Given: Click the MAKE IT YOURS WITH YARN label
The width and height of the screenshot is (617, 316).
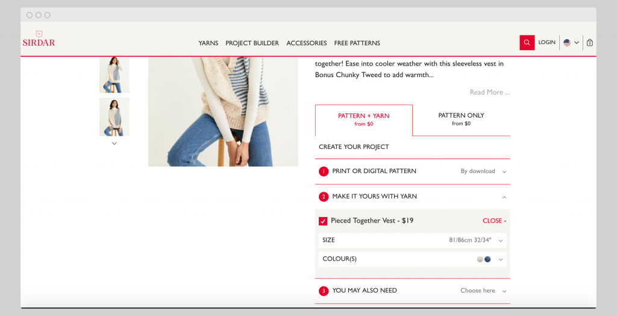Looking at the screenshot, I should (x=375, y=196).
